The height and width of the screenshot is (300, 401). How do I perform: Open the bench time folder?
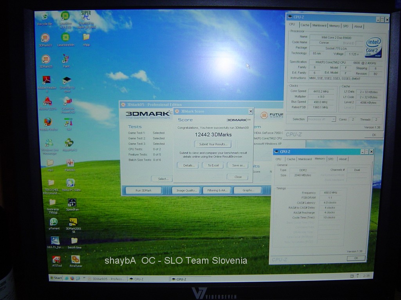click(74, 243)
